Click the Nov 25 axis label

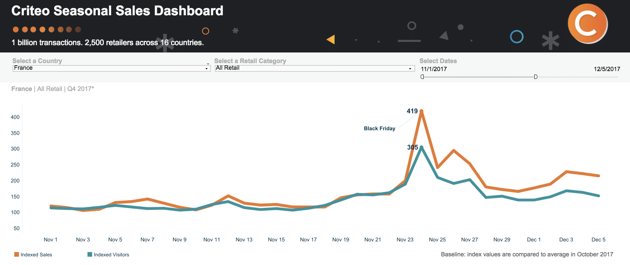[437, 240]
